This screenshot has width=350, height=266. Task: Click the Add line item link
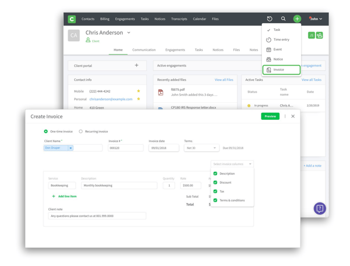point(67,196)
